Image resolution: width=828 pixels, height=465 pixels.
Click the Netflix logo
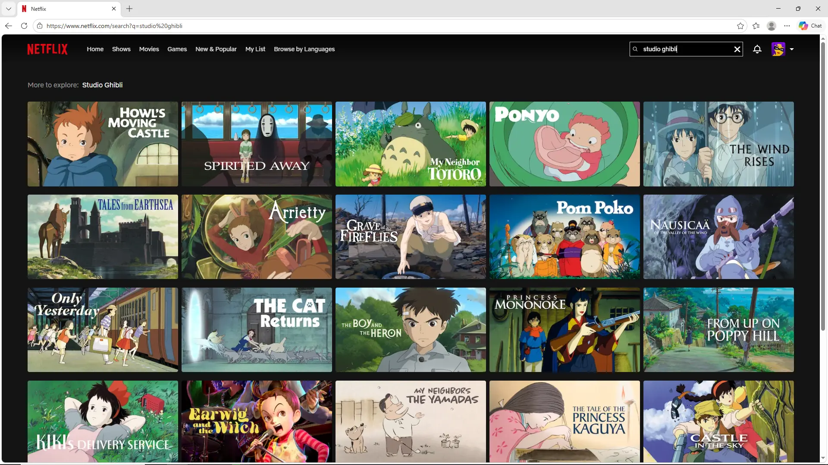click(47, 49)
